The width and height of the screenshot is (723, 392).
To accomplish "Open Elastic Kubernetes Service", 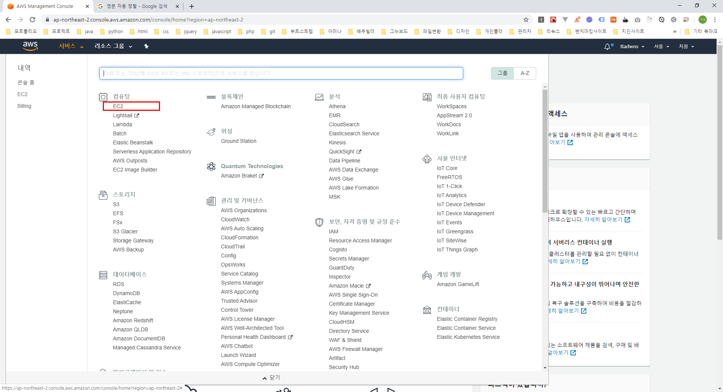I will 468,337.
